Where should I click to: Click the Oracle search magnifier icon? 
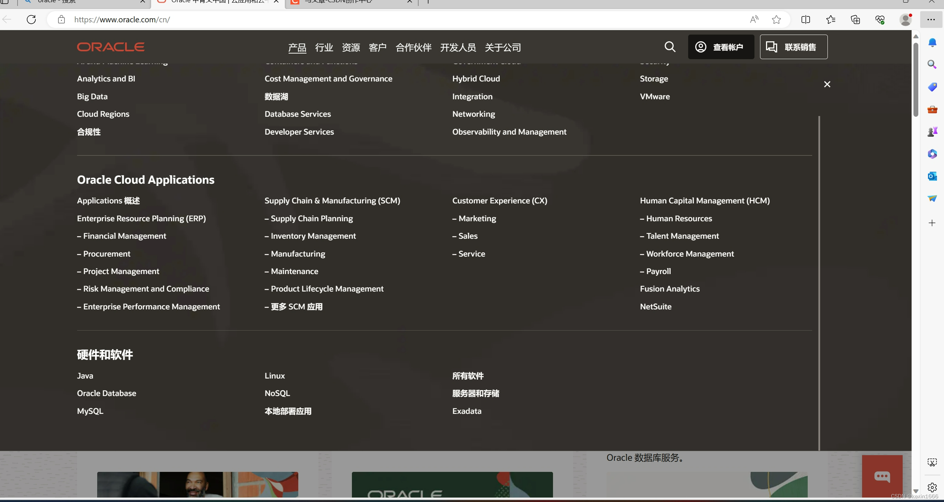[670, 47]
